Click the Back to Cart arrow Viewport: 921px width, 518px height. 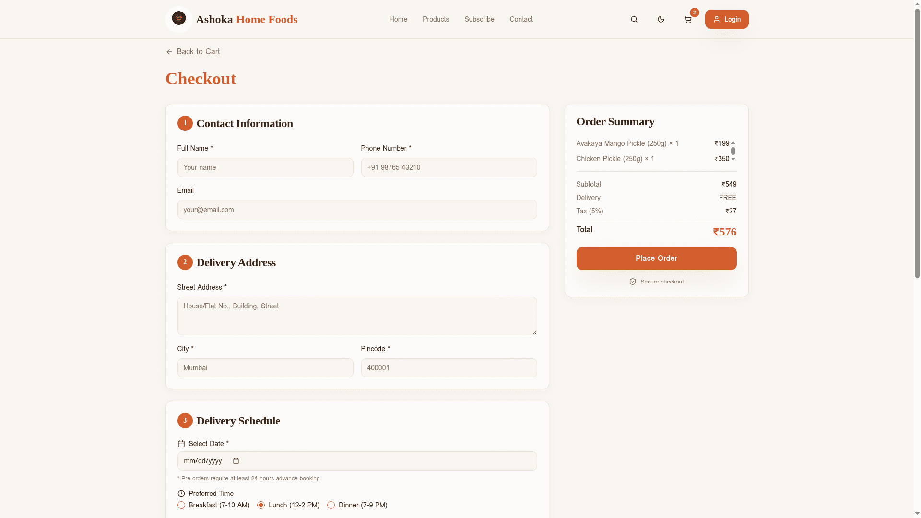click(x=169, y=52)
